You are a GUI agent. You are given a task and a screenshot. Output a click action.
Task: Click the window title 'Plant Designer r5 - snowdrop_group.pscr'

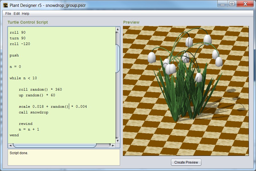48,5
